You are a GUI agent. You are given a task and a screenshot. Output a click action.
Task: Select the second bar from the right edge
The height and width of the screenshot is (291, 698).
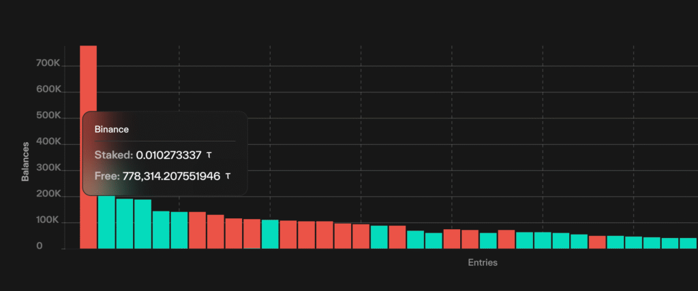(670, 243)
